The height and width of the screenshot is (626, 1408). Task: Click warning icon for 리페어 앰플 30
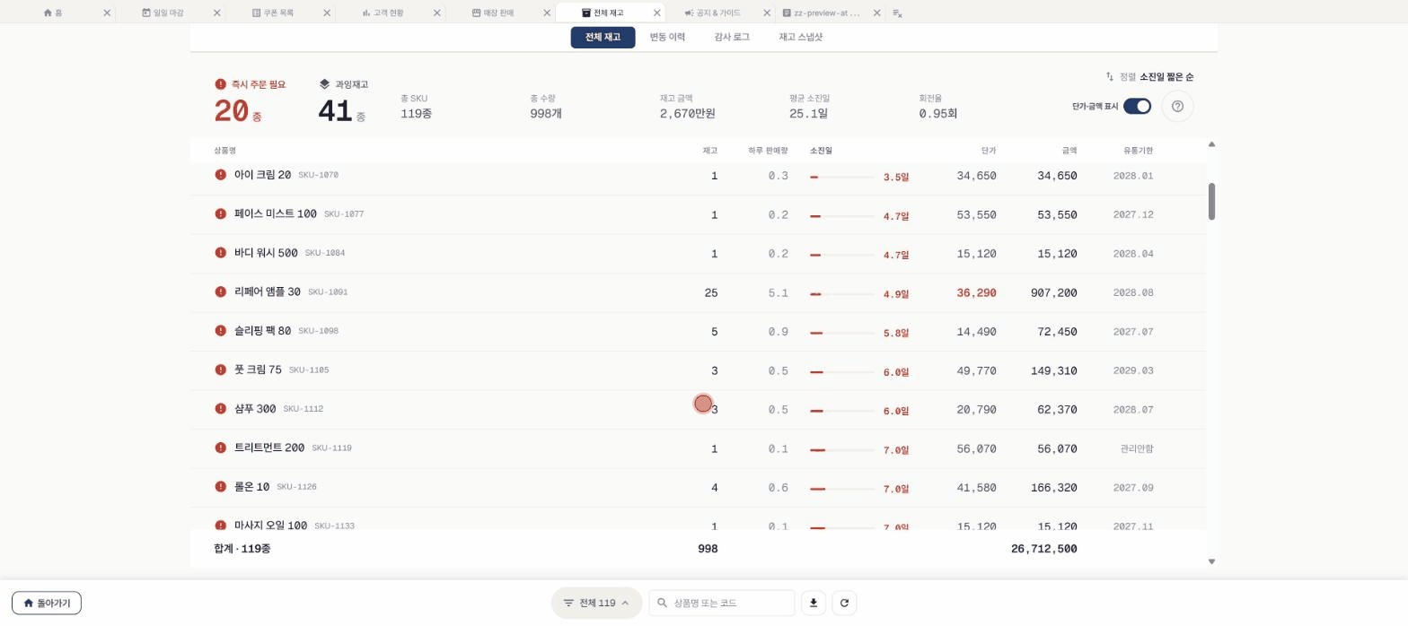(x=220, y=291)
